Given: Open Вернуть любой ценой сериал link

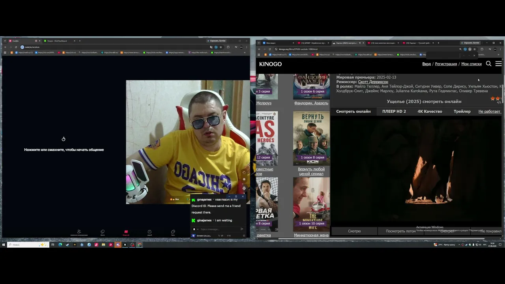Looking at the screenshot, I should point(311,171).
